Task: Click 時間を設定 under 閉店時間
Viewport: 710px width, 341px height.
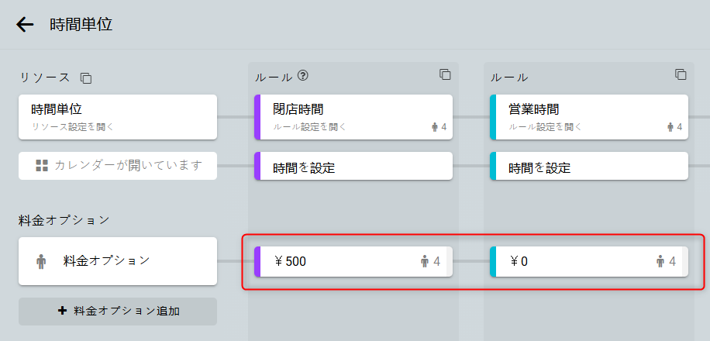Action: point(353,167)
